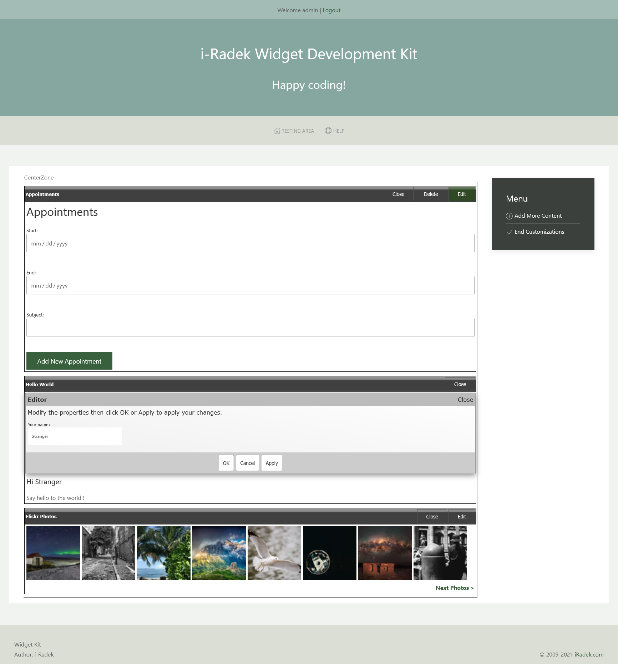Click the Your name input field

click(75, 436)
